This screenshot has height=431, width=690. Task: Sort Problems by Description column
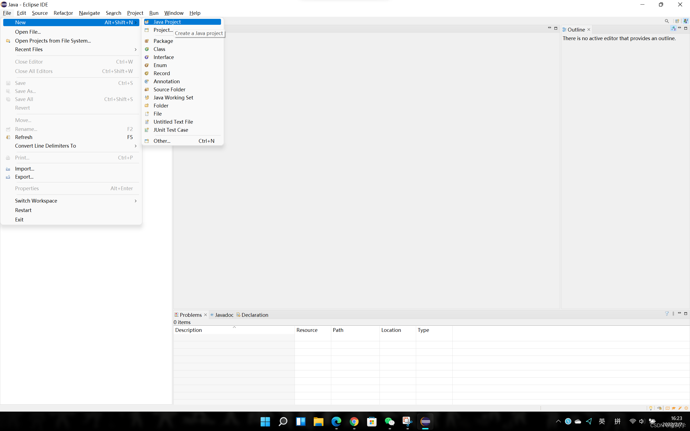[x=234, y=330]
